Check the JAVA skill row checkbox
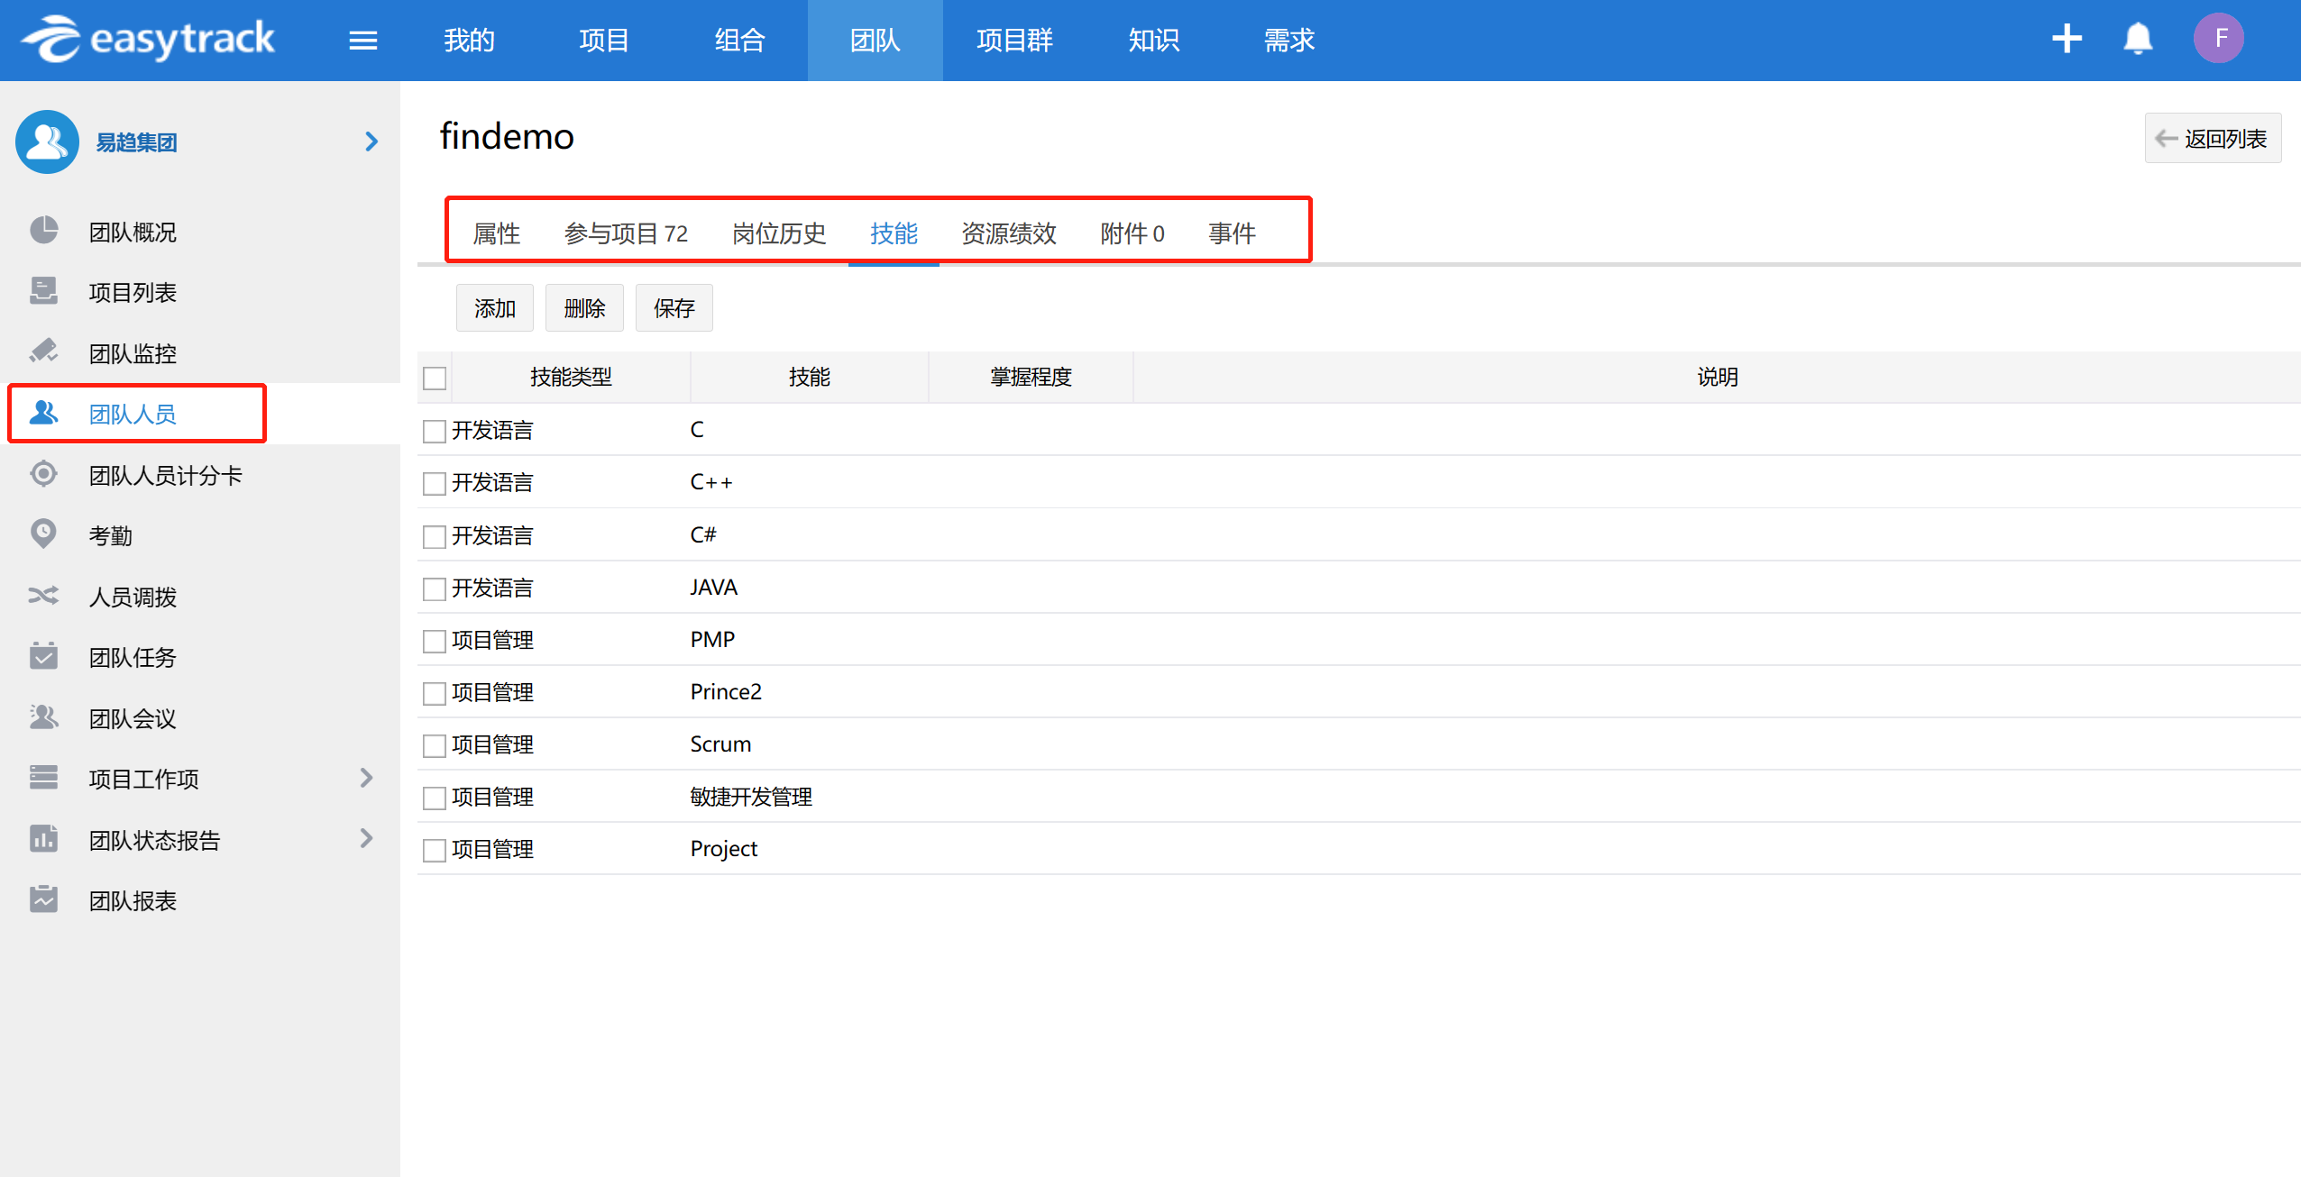 (x=435, y=588)
